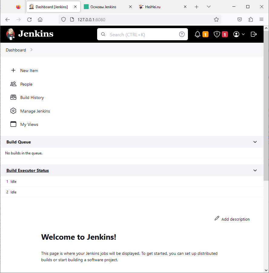Viewport: 269px width, 273px height.
Task: Click the My Views window icon
Action: pyautogui.click(x=13, y=124)
